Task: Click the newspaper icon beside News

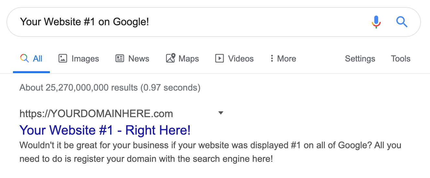Action: (120, 59)
